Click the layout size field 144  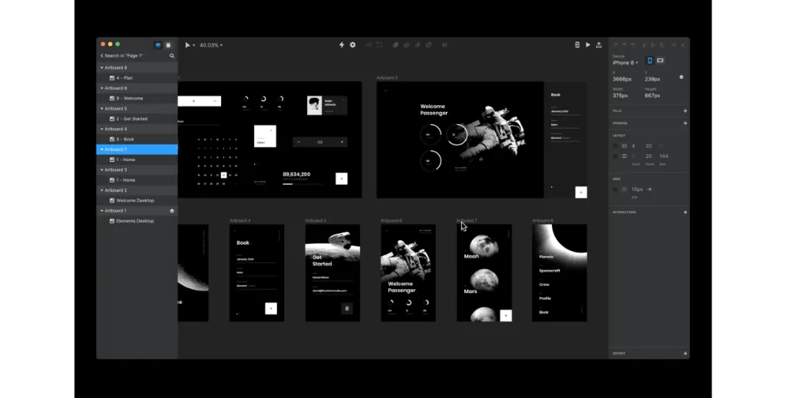click(x=664, y=156)
